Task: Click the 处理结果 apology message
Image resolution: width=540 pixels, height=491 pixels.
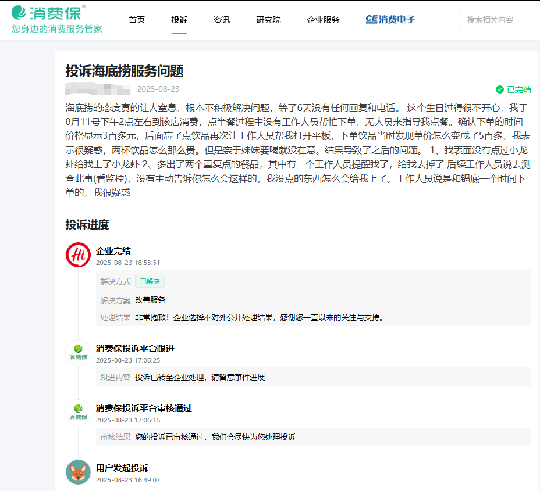Action: click(260, 317)
